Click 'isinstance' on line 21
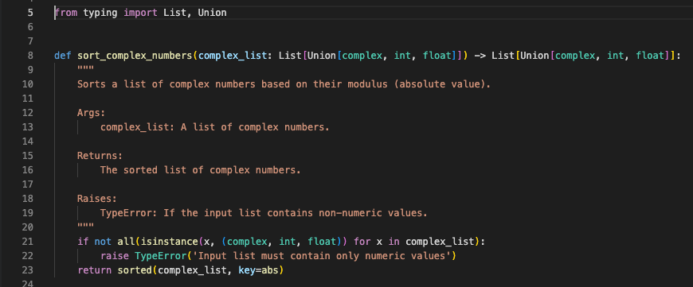 [170, 242]
